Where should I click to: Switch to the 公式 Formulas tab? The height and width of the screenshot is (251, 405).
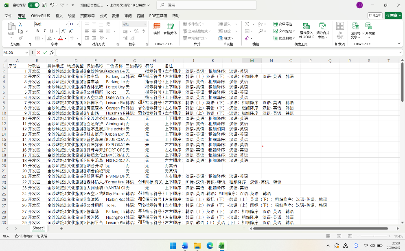[103, 16]
